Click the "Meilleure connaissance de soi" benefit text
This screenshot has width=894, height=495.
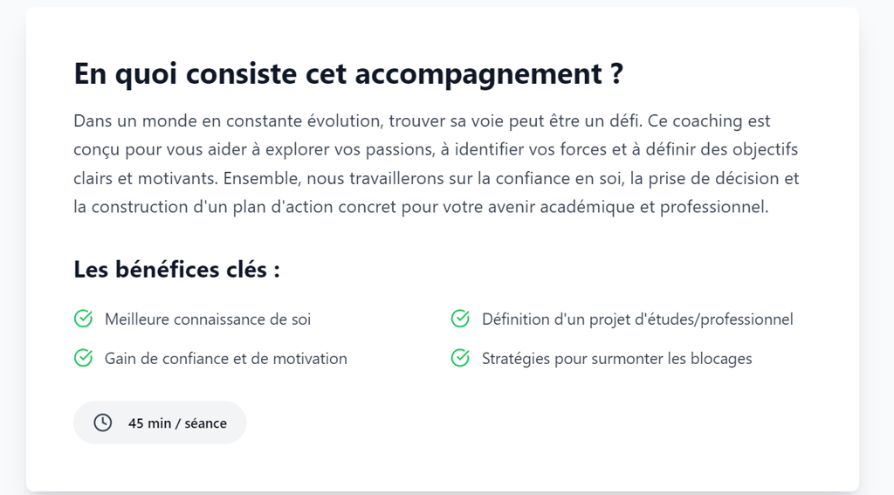(x=208, y=320)
